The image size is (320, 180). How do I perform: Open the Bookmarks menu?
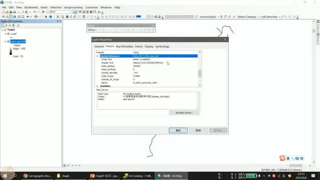click(31, 7)
